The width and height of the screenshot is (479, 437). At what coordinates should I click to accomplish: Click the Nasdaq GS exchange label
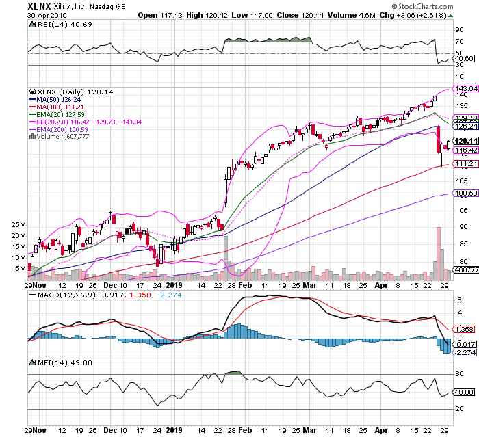click(107, 7)
